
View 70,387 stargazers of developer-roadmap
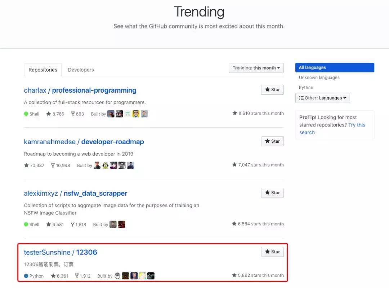(x=34, y=165)
